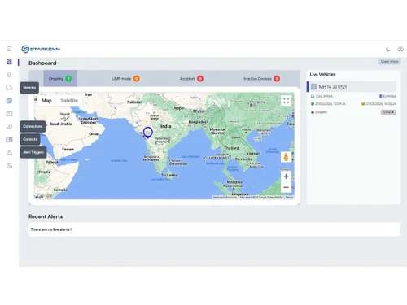Zoom out on the map
This screenshot has width=407, height=305.
[286, 187]
